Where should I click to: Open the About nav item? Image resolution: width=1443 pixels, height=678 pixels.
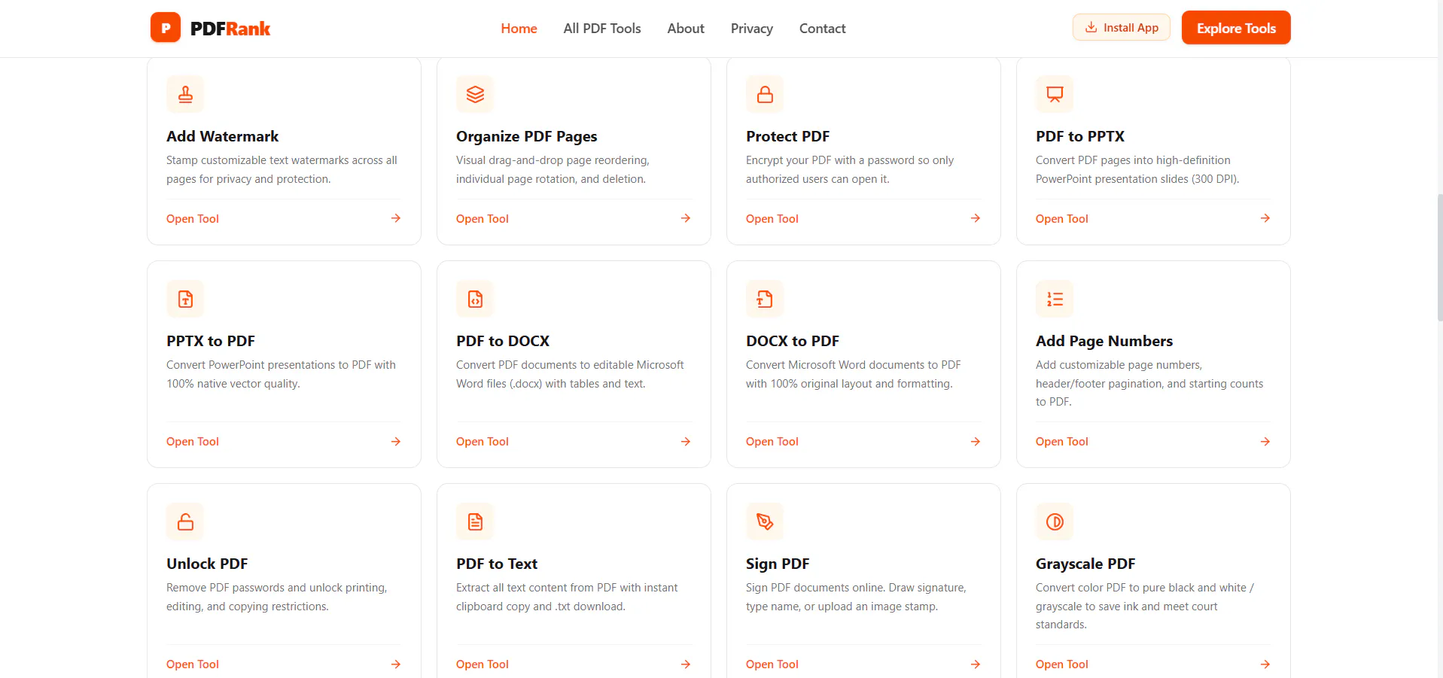(686, 29)
